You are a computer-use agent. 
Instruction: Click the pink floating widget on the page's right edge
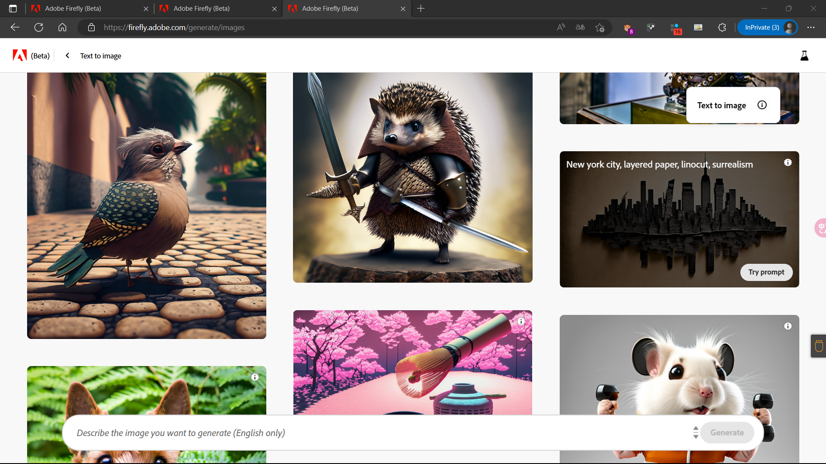pos(820,228)
